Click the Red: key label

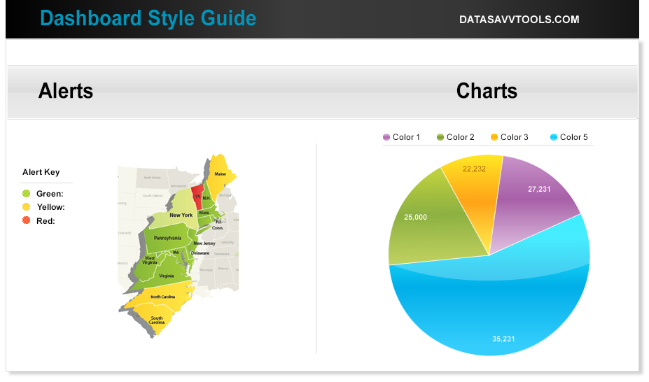click(46, 221)
